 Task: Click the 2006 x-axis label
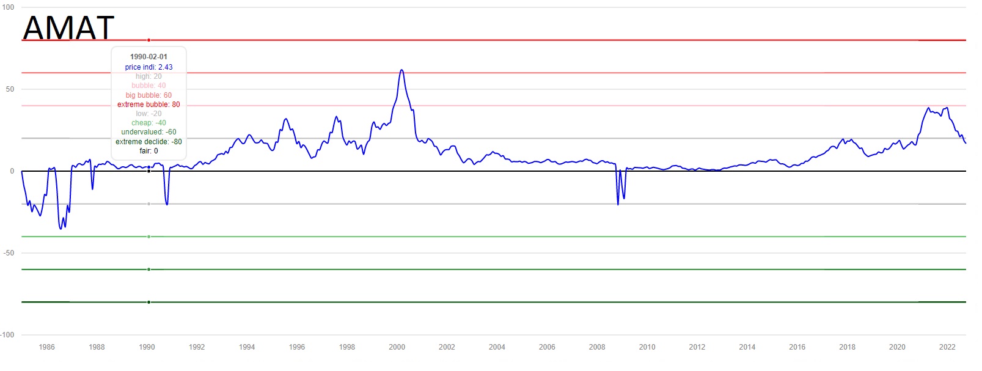[547, 347]
